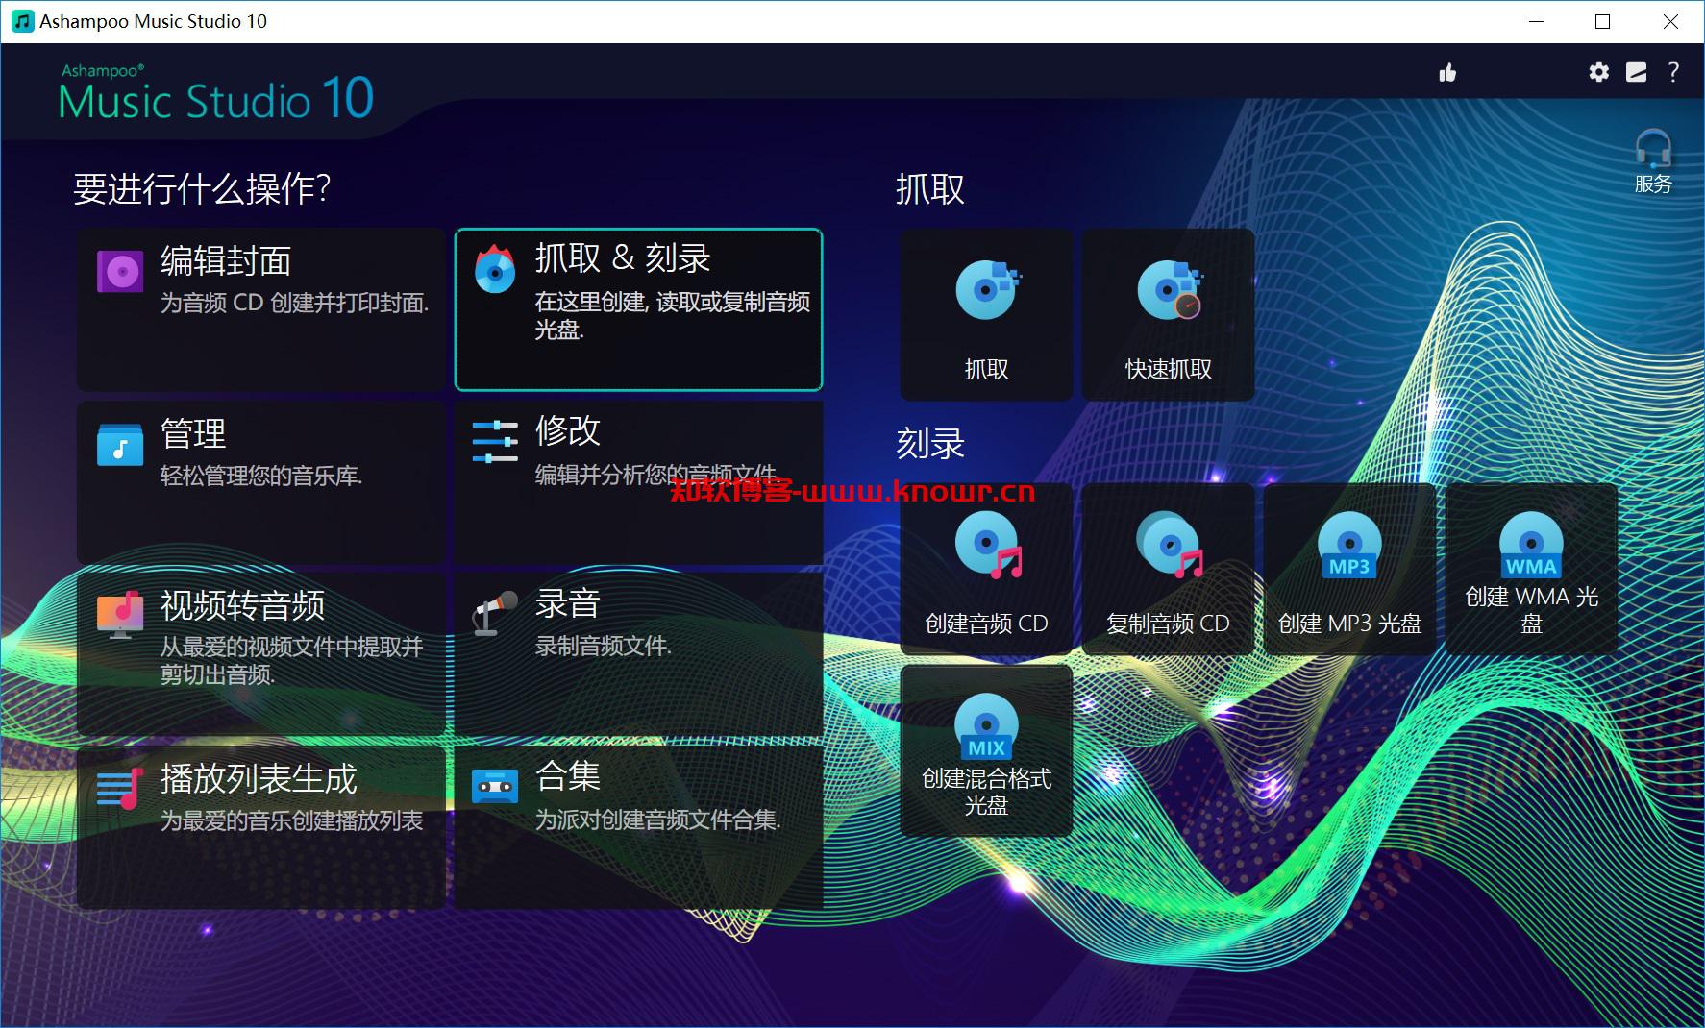Click the text 为派对创建音频文件合集.

tap(658, 820)
